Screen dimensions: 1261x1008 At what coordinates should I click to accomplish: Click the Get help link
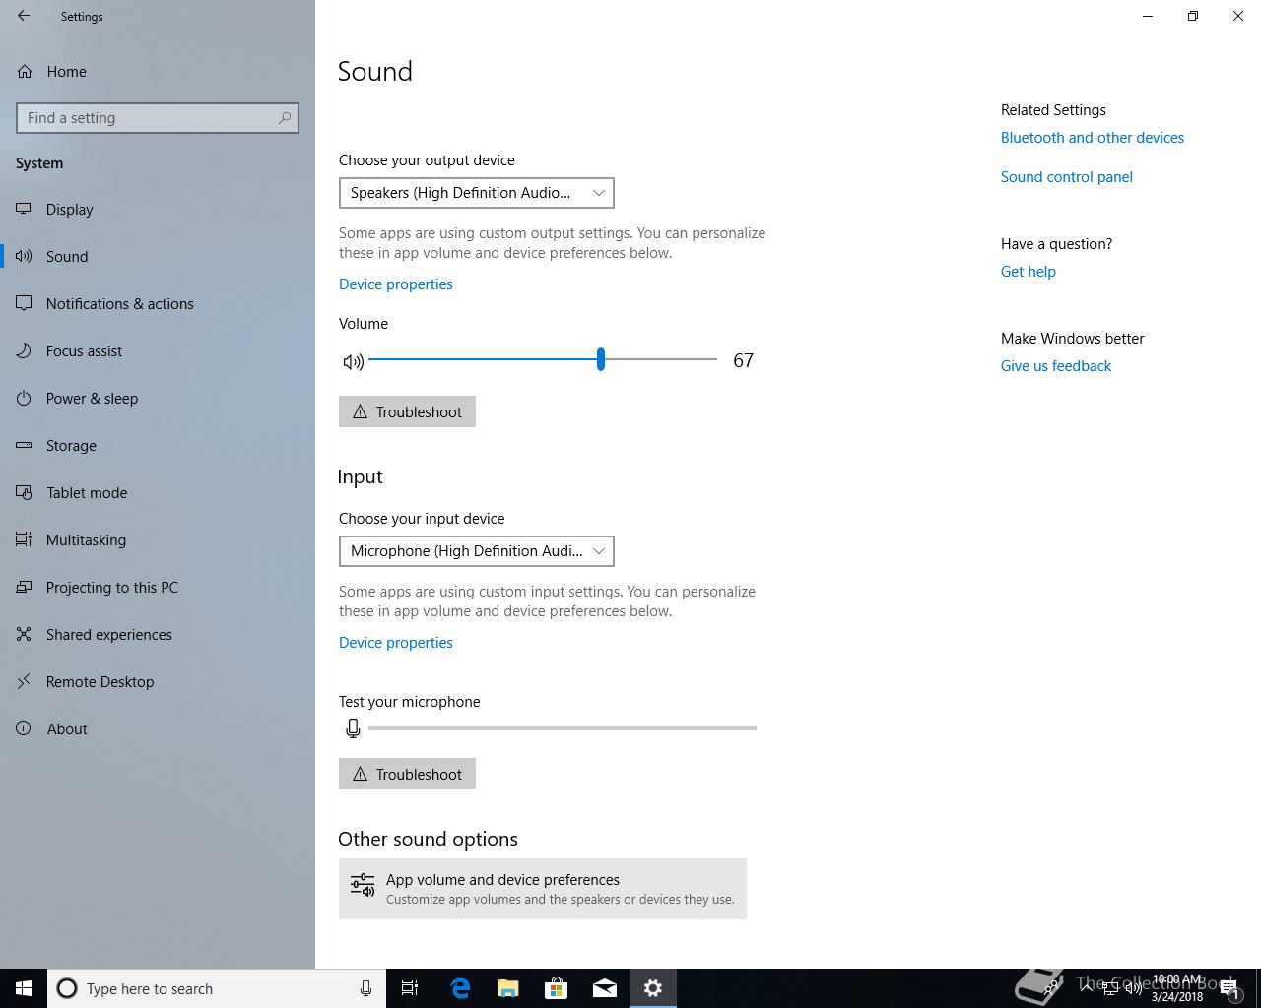click(1029, 272)
